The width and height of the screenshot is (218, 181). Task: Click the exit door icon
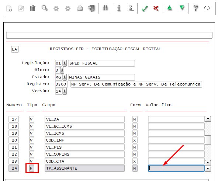coord(91,8)
